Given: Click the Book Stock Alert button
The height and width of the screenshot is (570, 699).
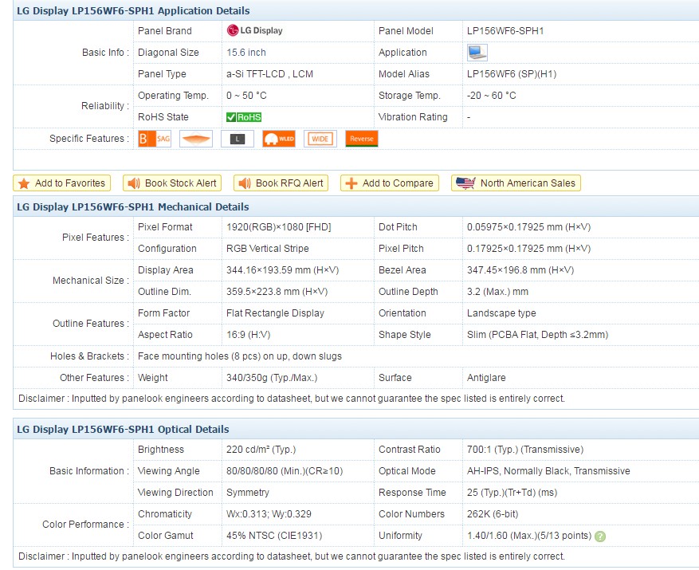Looking at the screenshot, I should click(x=172, y=183).
